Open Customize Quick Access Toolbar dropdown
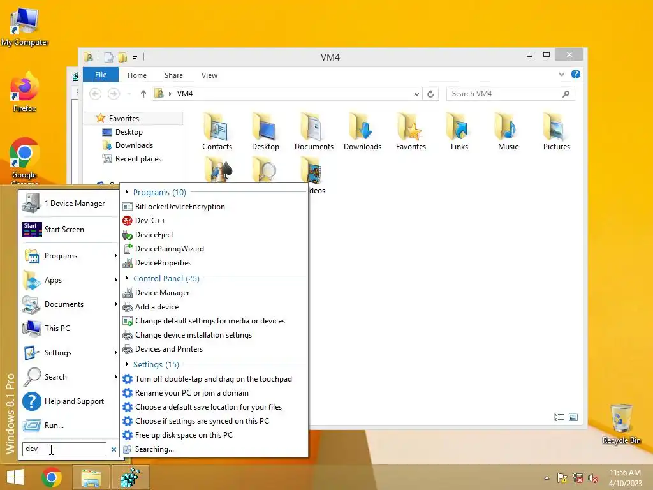The image size is (653, 490). click(x=135, y=57)
